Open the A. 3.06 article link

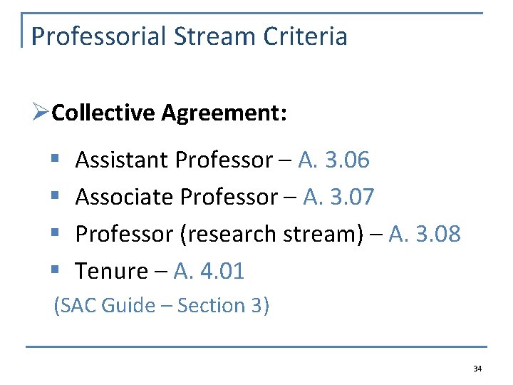333,160
